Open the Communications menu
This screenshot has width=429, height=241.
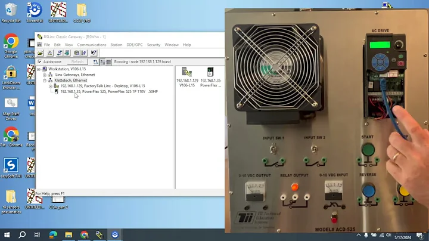(x=91, y=45)
